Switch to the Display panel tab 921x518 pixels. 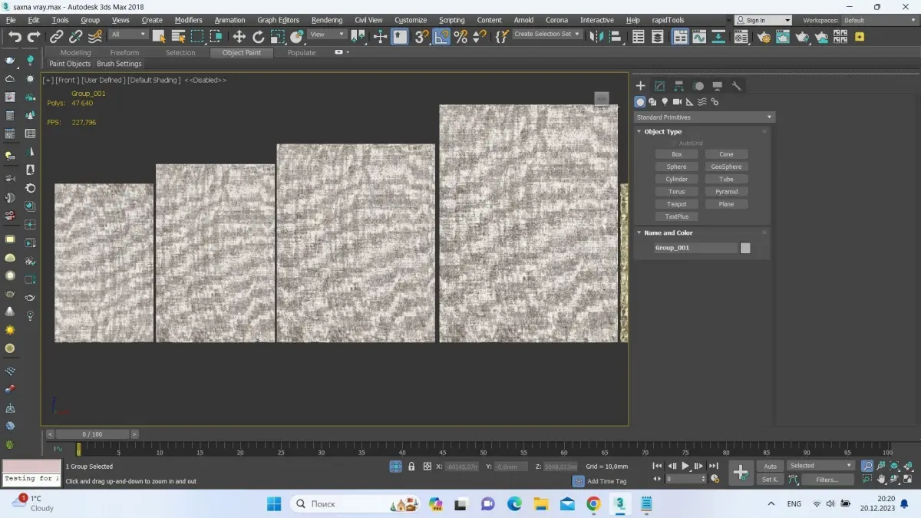[x=718, y=86]
